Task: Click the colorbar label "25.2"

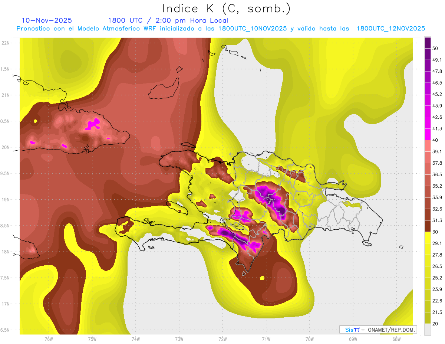Action: 437,278
